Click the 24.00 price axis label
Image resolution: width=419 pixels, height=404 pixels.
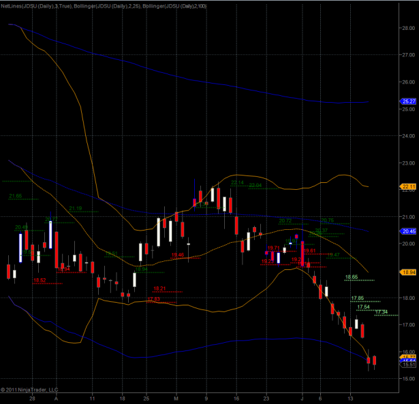click(x=408, y=136)
